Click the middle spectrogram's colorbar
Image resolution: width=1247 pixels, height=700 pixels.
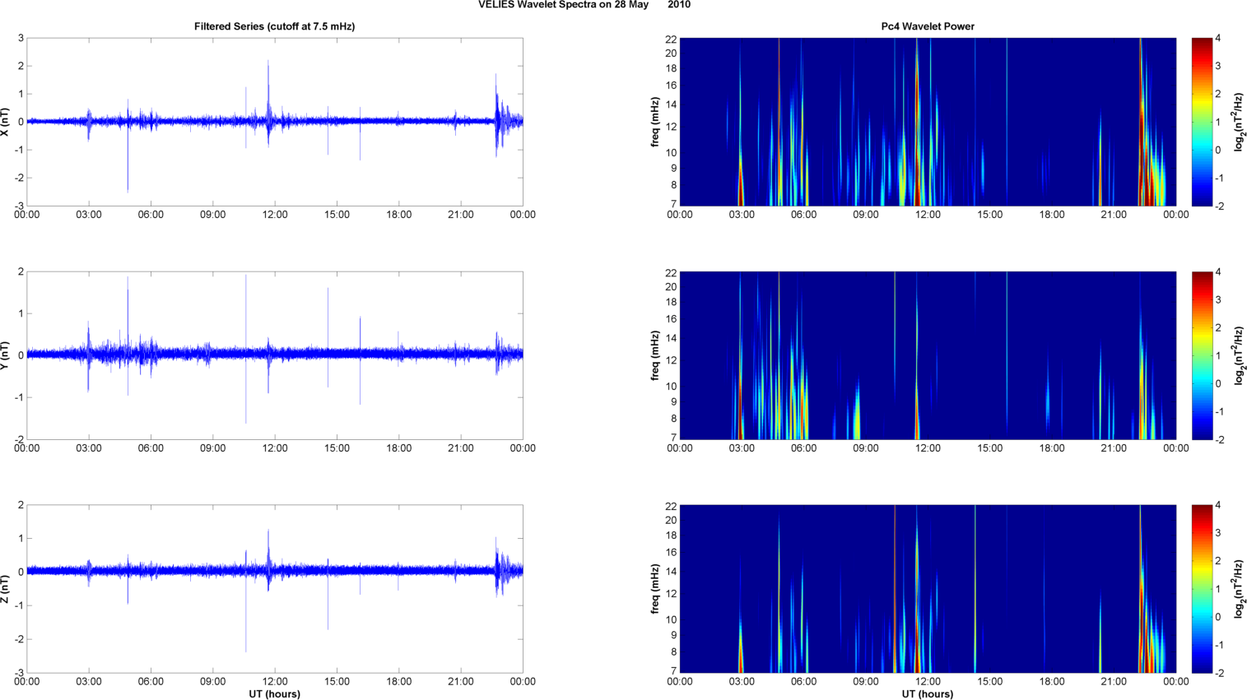pos(1202,355)
